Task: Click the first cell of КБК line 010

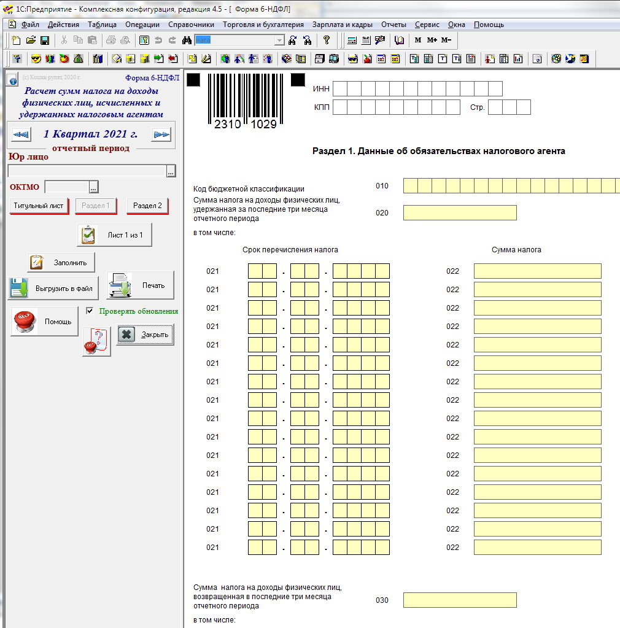Action: (x=411, y=186)
